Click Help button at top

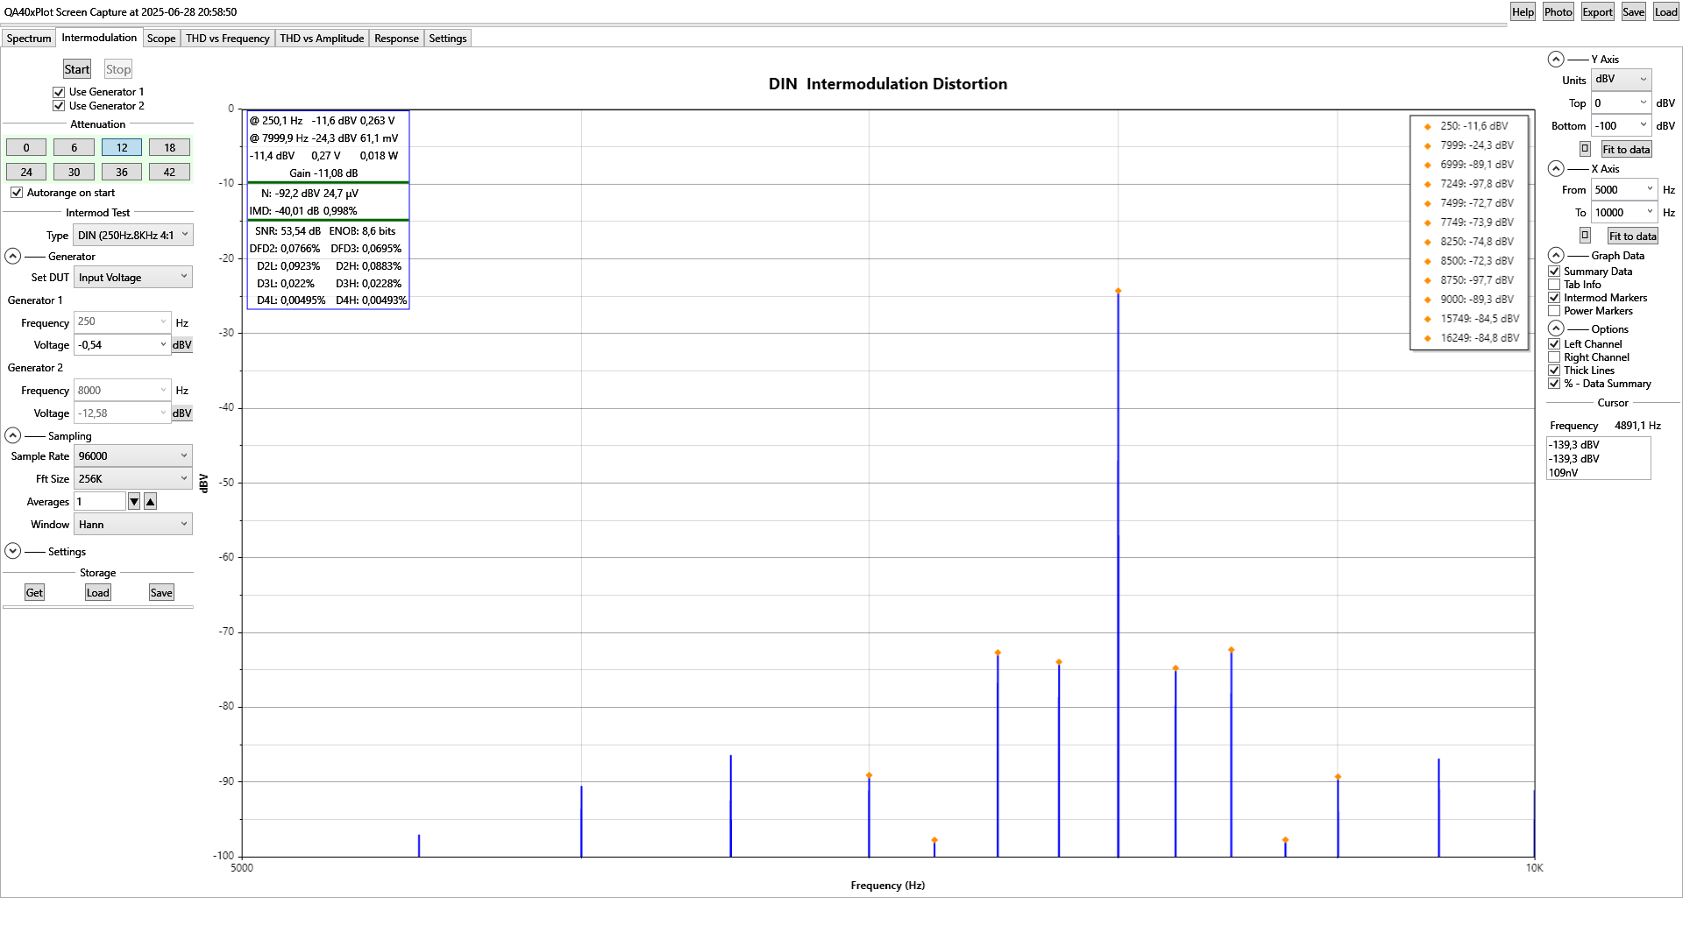[1523, 11]
